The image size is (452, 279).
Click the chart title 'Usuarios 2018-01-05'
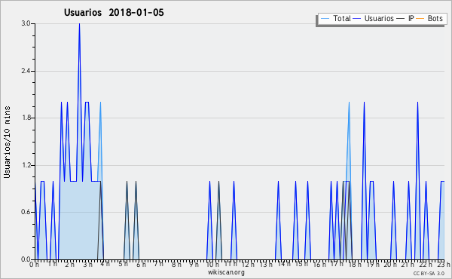(x=114, y=13)
